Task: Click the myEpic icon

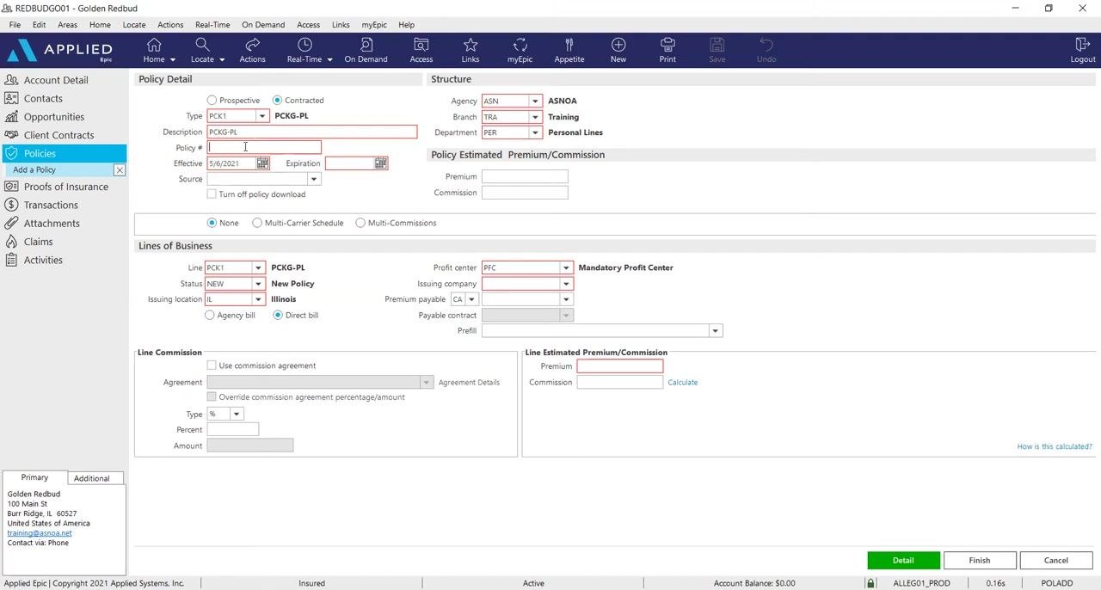Action: (x=520, y=45)
